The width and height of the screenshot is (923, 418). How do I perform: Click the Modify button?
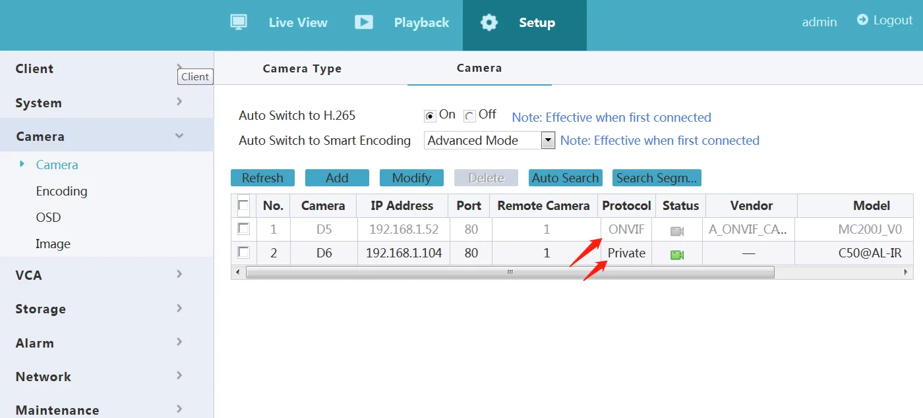411,178
